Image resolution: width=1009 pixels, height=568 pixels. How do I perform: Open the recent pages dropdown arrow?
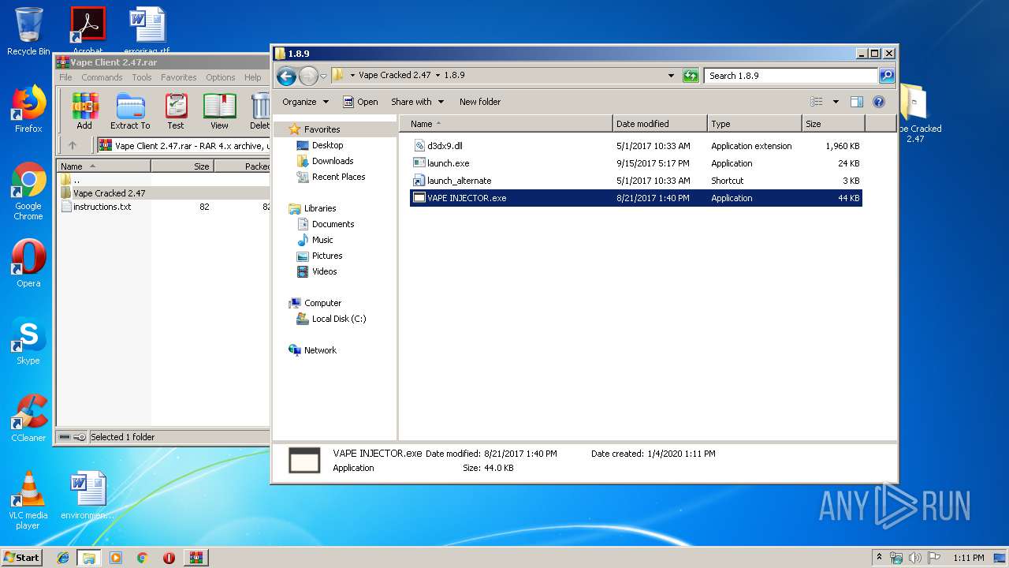click(x=323, y=77)
